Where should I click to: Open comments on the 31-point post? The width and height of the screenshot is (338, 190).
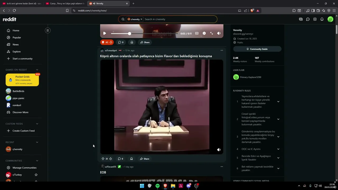point(120,159)
